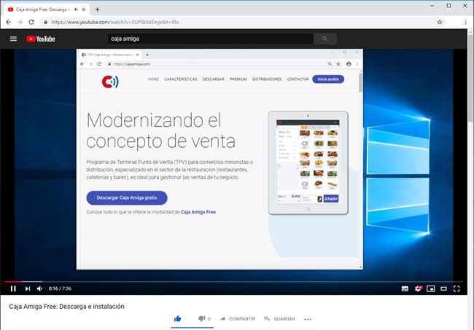Viewport: 474px width, 330px height.
Task: Click the inner browser's back arrow
Action: (82, 64)
